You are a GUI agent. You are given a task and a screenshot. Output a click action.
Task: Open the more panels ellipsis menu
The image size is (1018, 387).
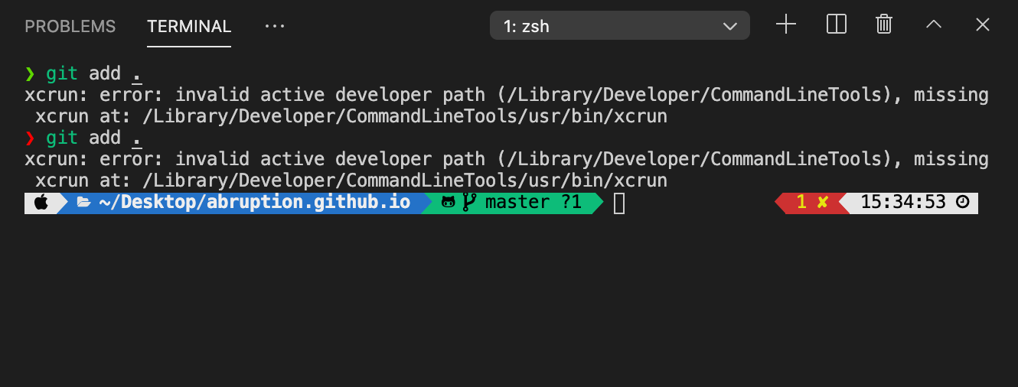[274, 26]
